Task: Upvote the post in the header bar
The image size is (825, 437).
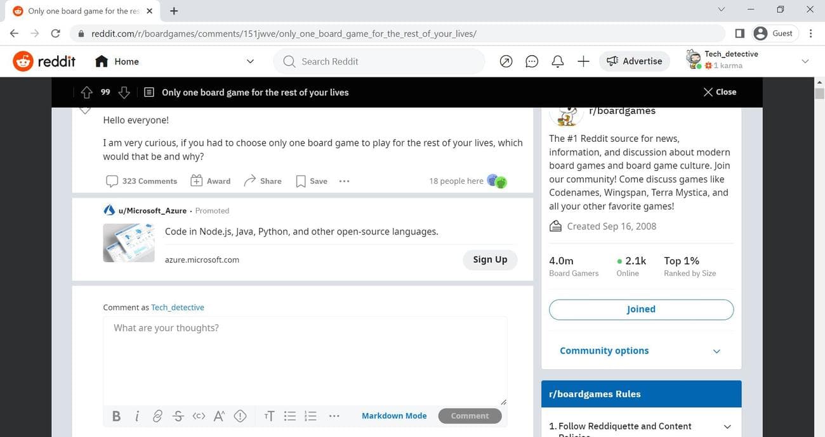Action: pos(87,92)
